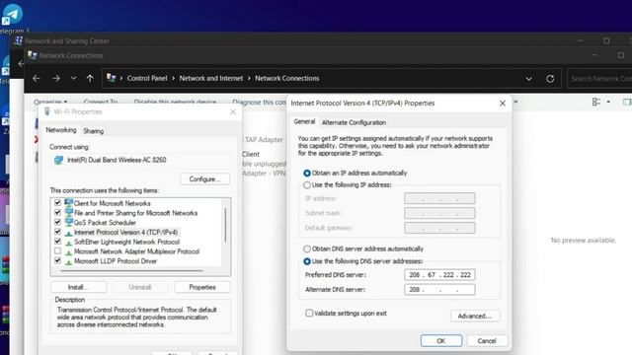Select Obtain an IP address automatically
The width and height of the screenshot is (632, 355).
click(307, 174)
